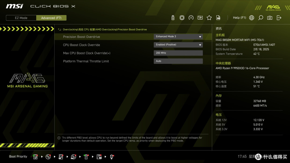Click the Max CPU Boost Clock Override 200 MHz field
The width and height of the screenshot is (290, 163).
(178, 53)
